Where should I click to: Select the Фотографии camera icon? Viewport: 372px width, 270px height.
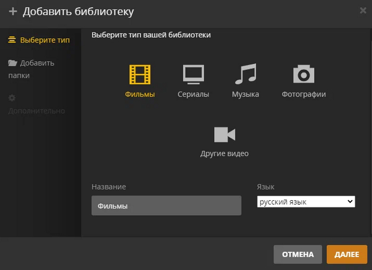tap(303, 75)
